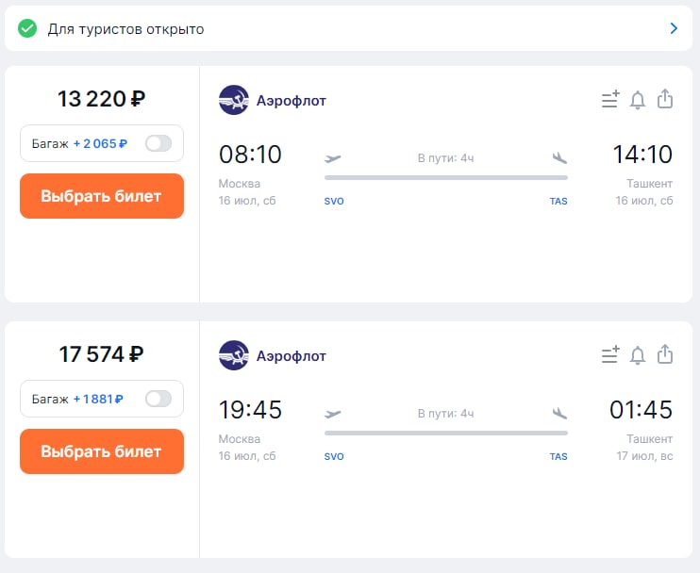700x573 pixels.
Task: Enable baggage +2 065 ₽ toggle
Action: click(158, 143)
